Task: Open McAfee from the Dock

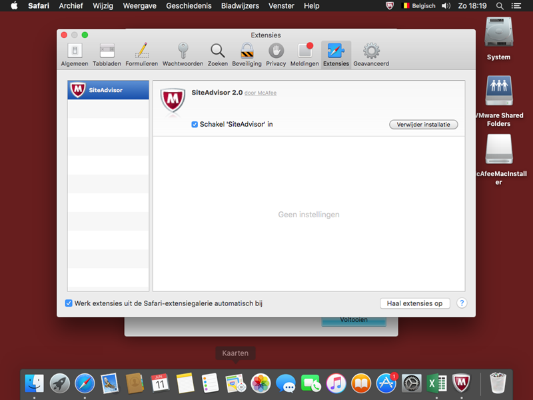Action: 461,383
